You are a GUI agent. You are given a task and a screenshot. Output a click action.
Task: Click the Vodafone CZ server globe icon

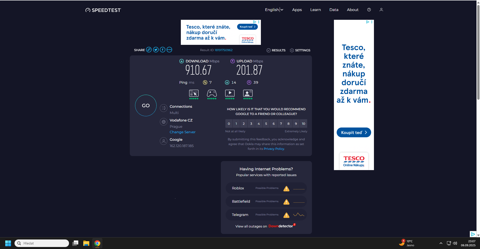164,122
